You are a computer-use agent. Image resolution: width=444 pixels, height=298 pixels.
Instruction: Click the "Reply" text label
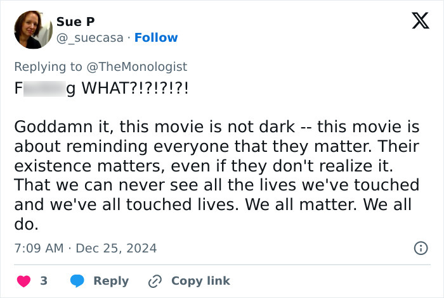point(111,280)
